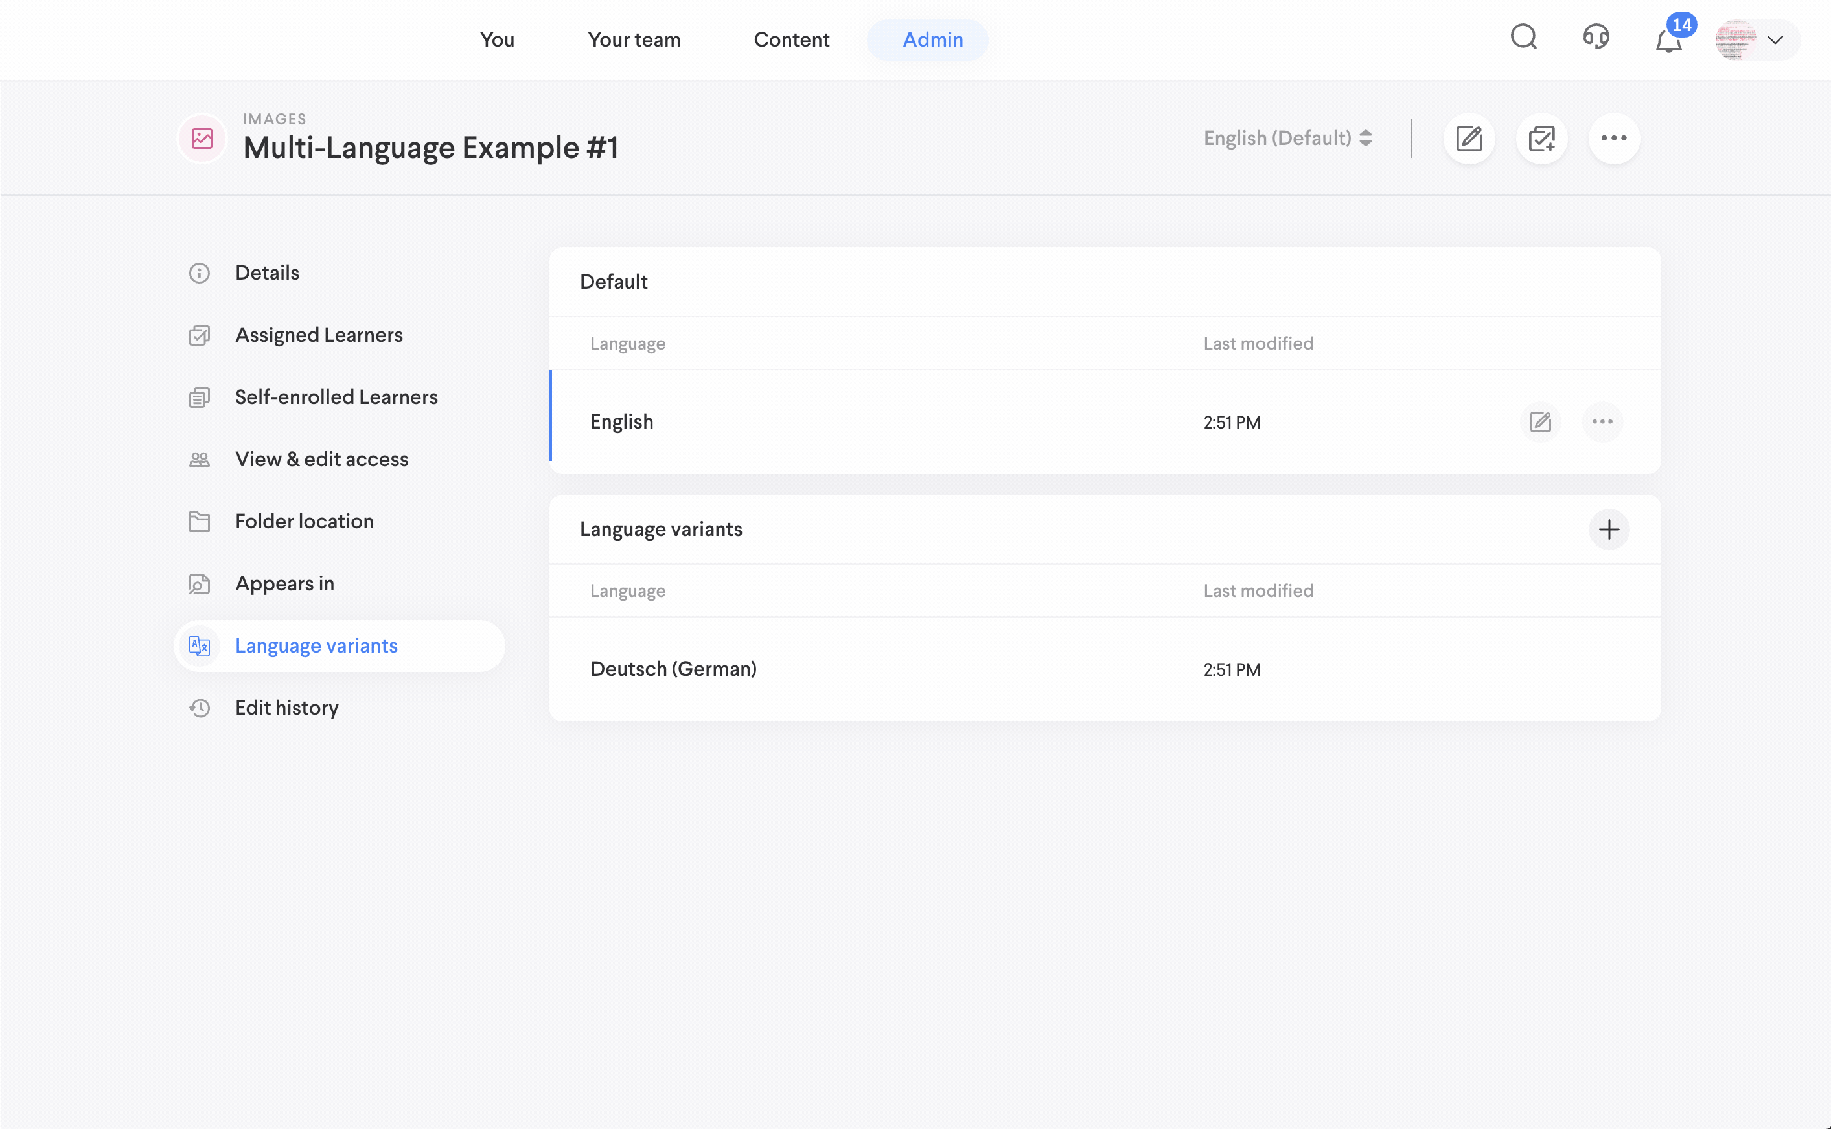Screen dimensions: 1831x1129
Task: Open header three-dots more options menu
Action: (1613, 139)
